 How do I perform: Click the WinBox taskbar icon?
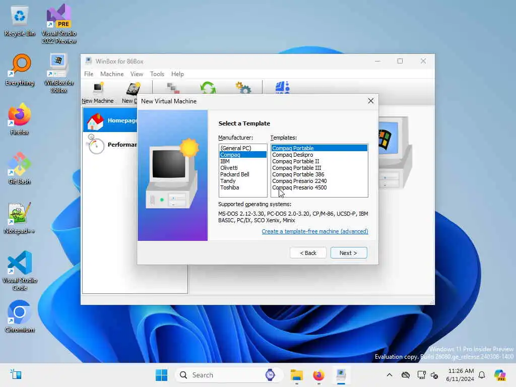click(341, 375)
